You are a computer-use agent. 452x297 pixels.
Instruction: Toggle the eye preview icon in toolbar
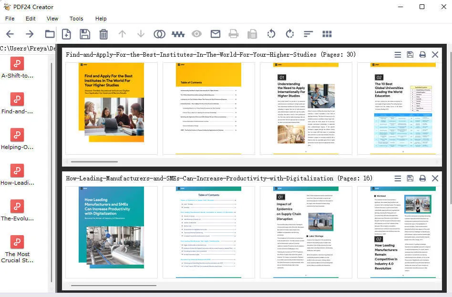click(196, 34)
